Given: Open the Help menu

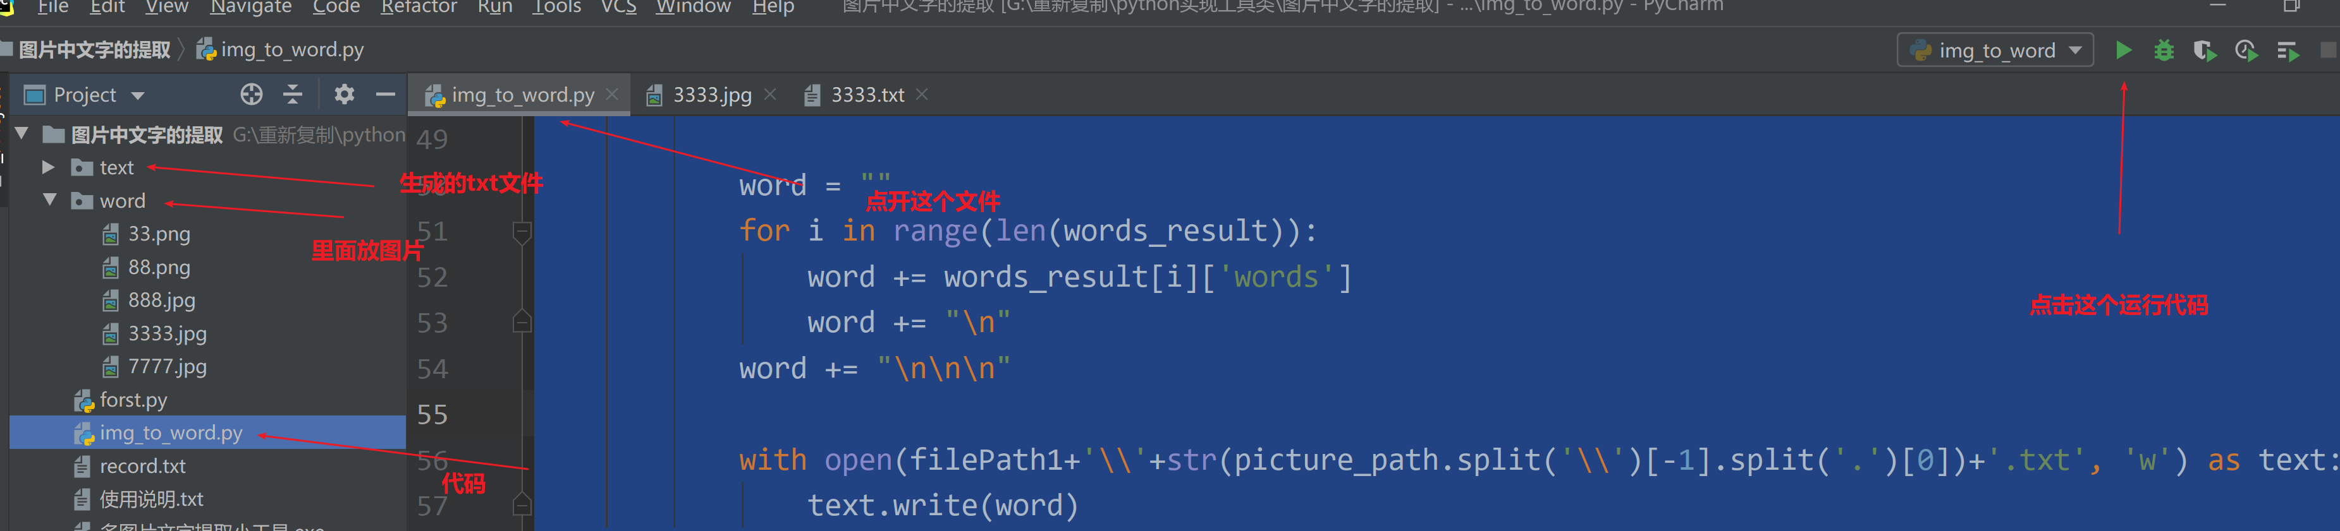Looking at the screenshot, I should 773,8.
